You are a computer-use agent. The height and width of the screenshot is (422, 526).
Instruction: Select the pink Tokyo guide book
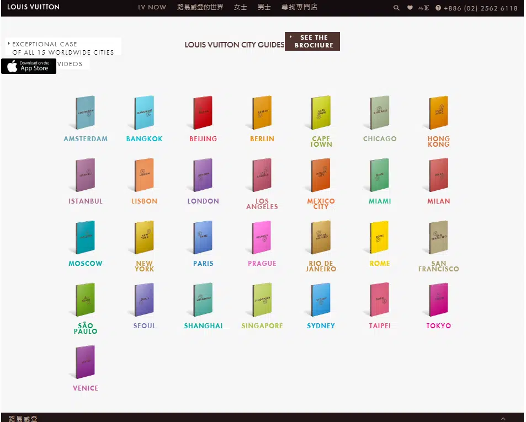click(x=438, y=300)
